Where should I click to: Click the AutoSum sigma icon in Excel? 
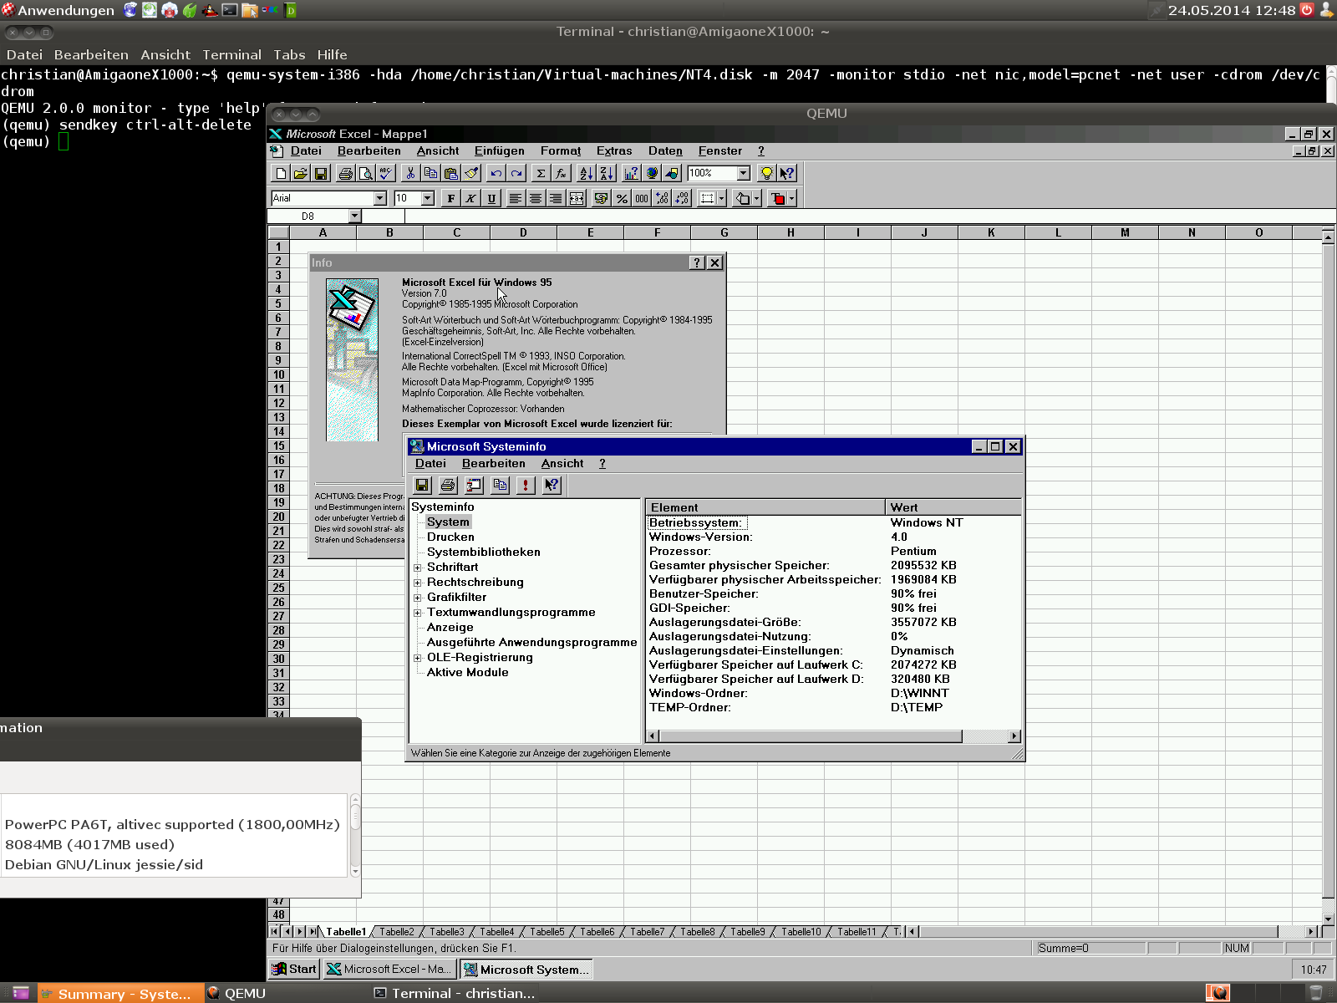pyautogui.click(x=541, y=173)
